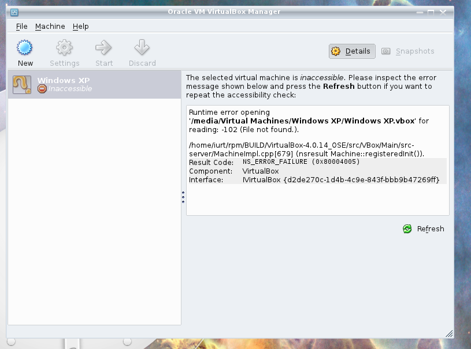The height and width of the screenshot is (349, 471).
Task: Click the resize grip at window corner
Action: [x=449, y=333]
